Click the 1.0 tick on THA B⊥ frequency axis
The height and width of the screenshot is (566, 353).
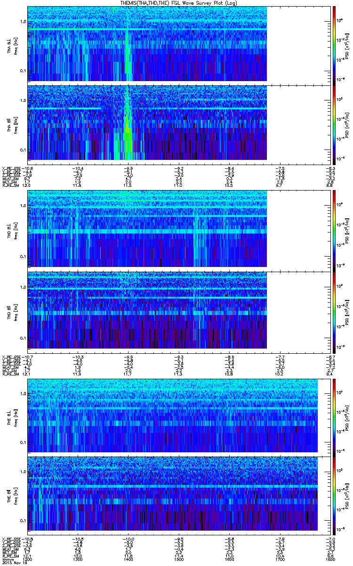(23, 22)
